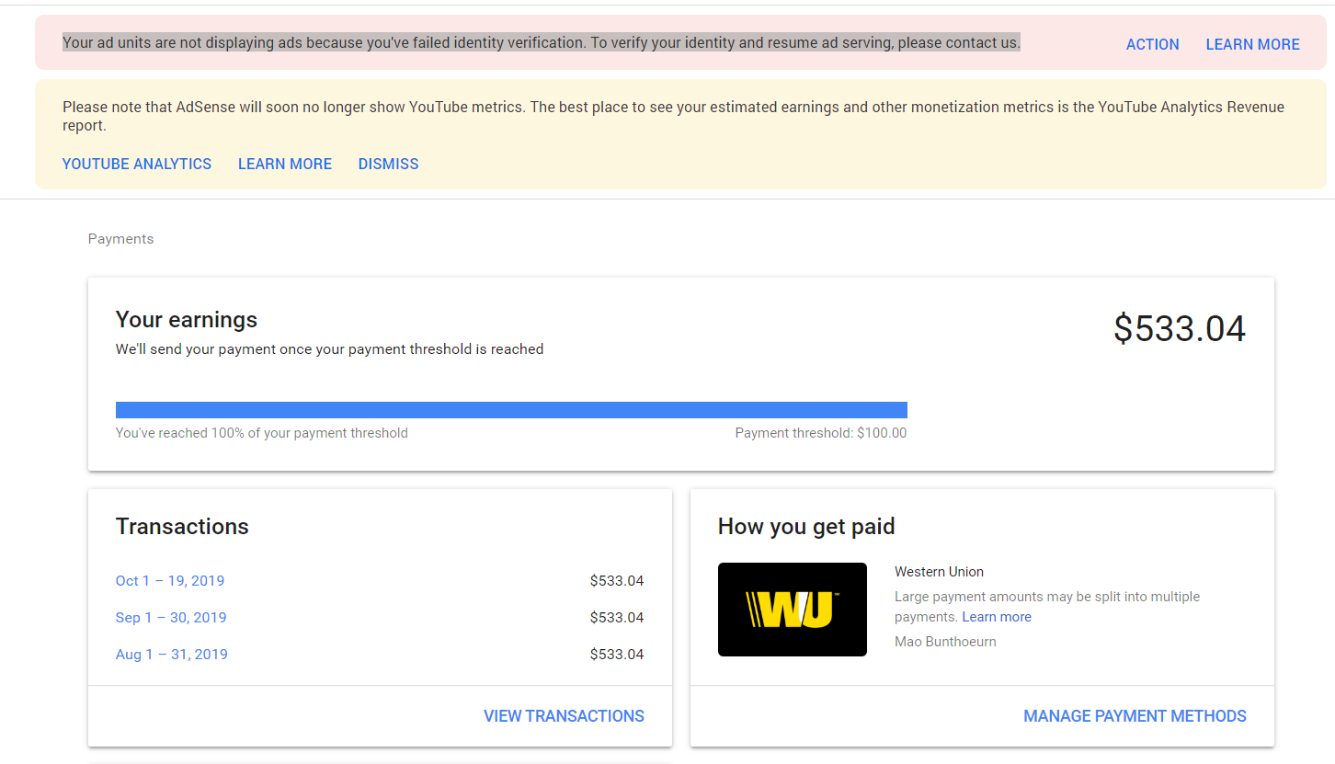
Task: Click the $533.04 amount for Oct 1 – 19
Action: 617,581
